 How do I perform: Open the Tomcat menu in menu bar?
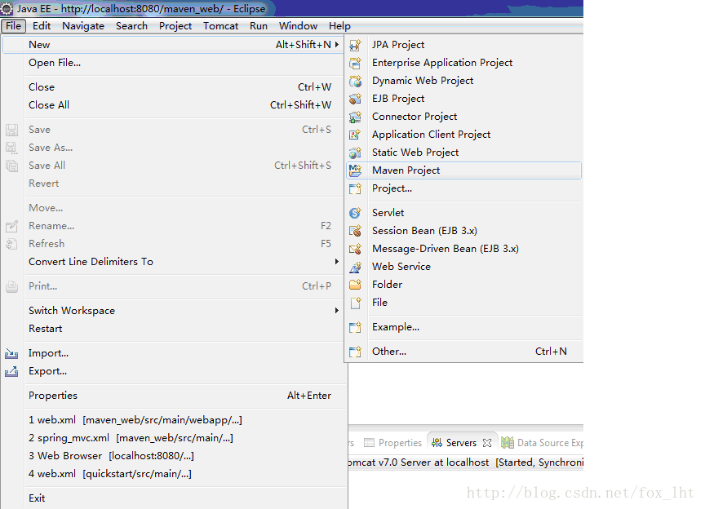pos(220,26)
